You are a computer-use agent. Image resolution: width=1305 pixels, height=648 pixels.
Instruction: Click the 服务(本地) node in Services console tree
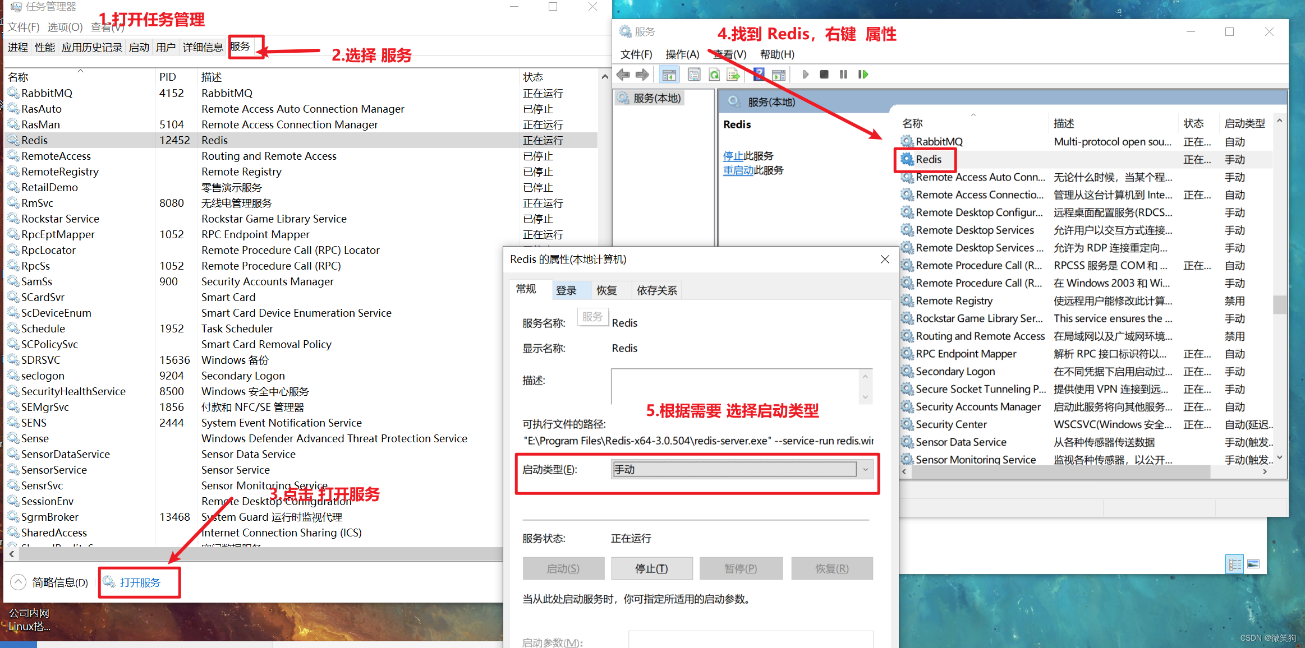[x=649, y=98]
